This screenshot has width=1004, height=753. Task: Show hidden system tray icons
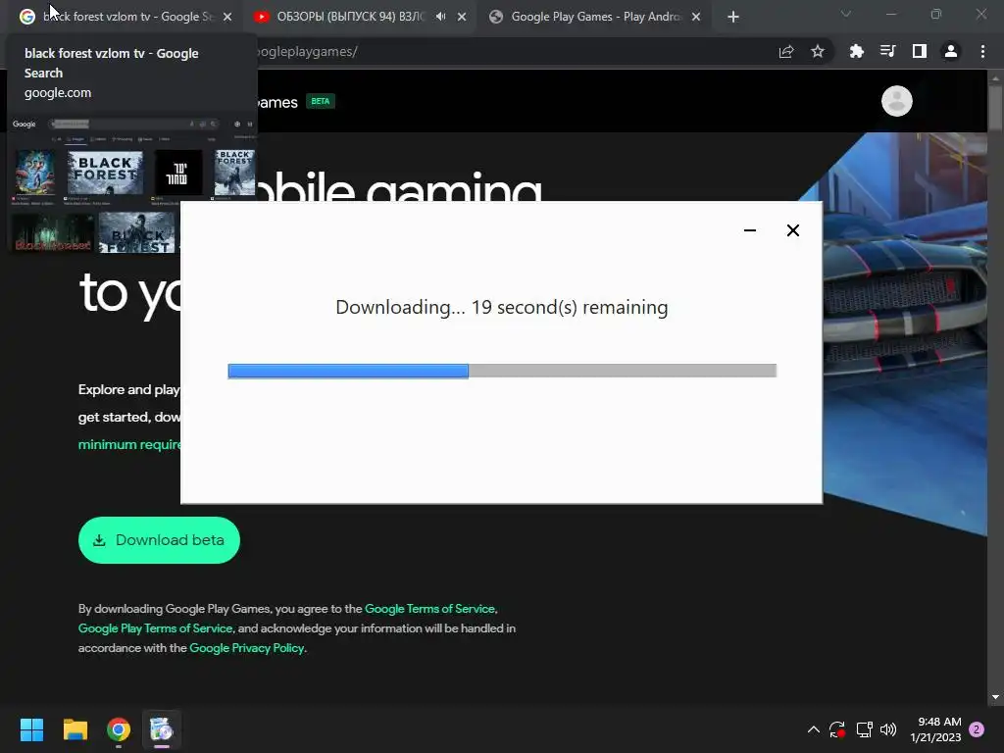point(813,729)
